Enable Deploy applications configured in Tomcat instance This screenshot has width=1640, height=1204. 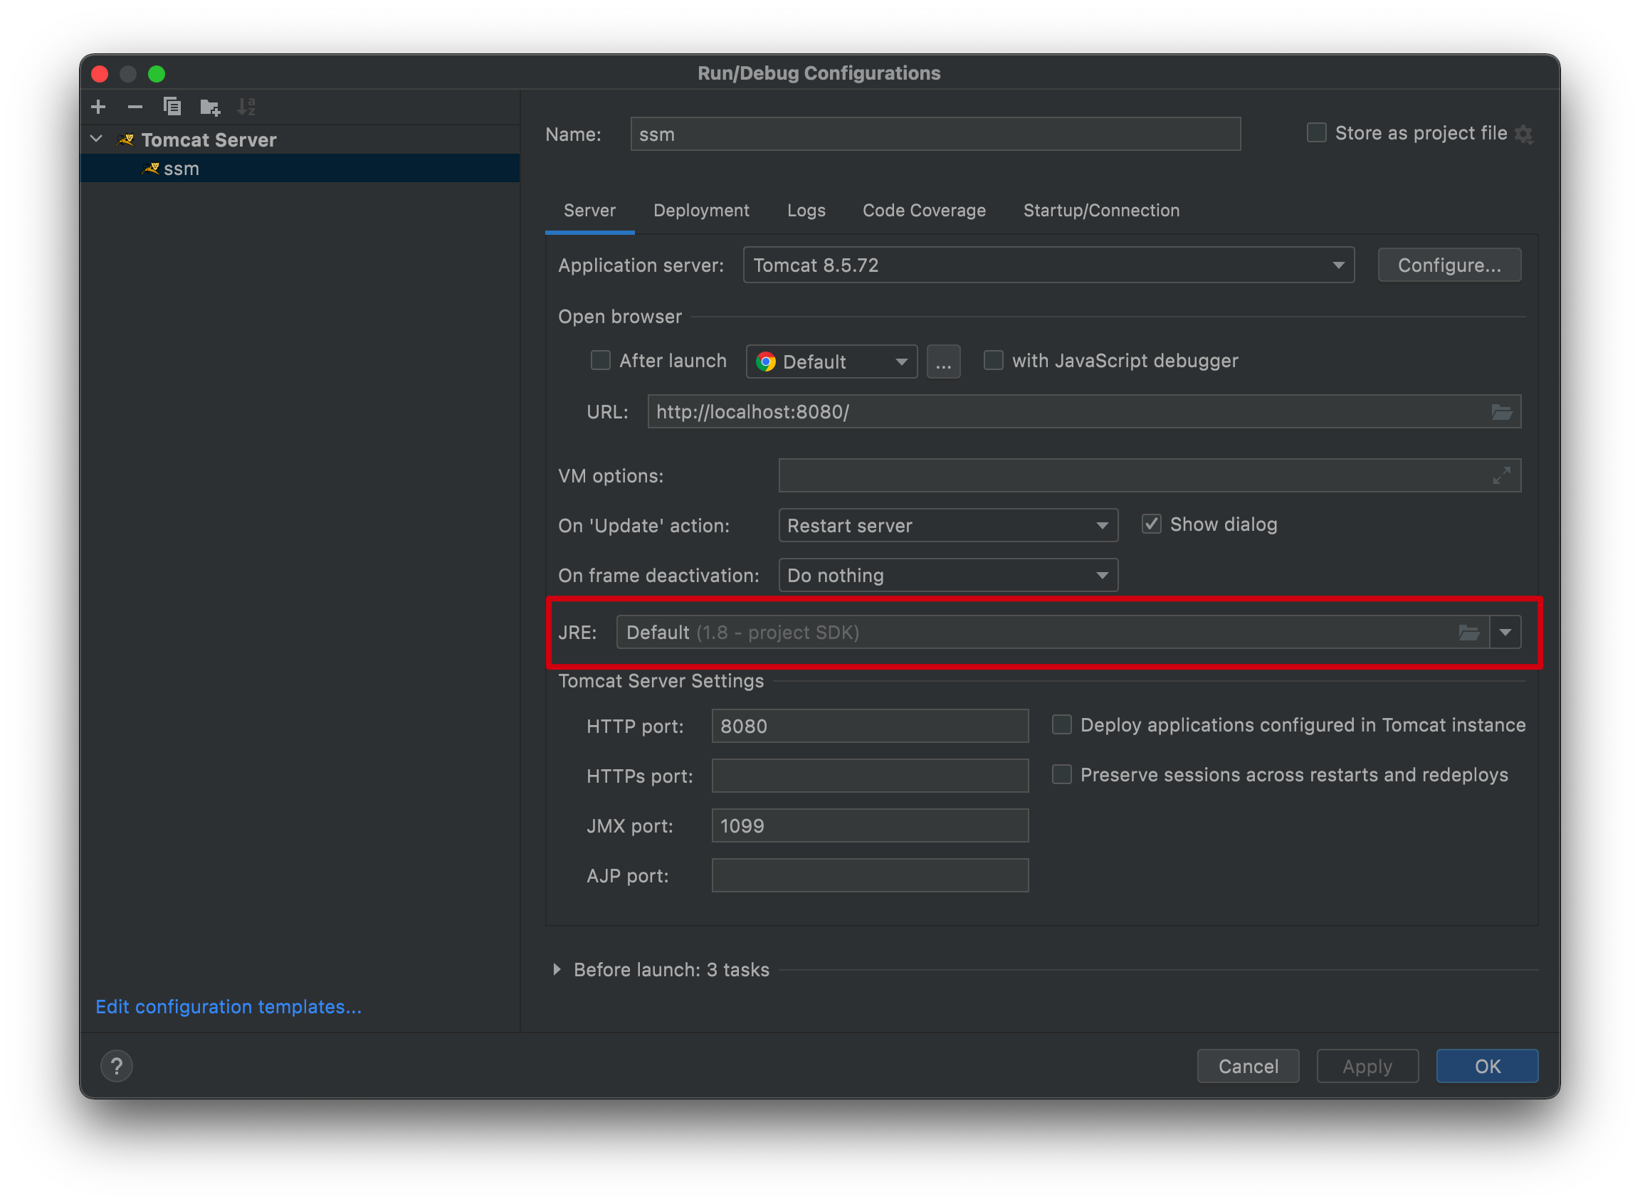(x=1062, y=725)
